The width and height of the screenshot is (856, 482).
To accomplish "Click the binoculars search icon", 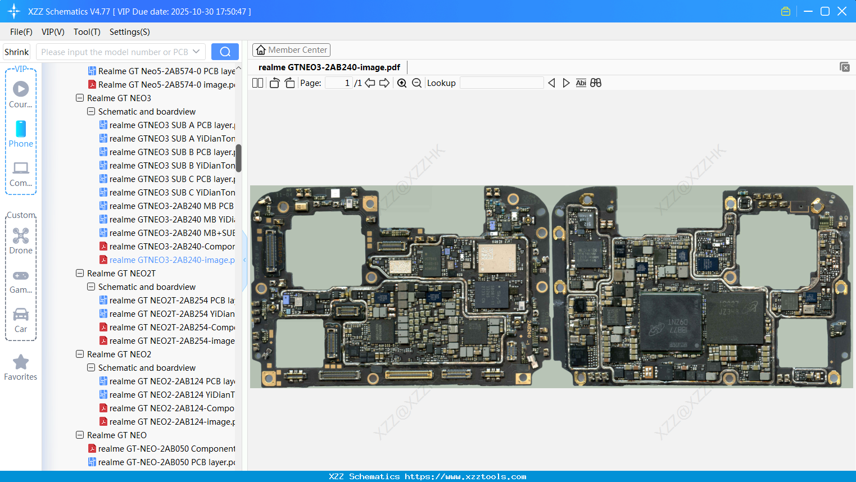I will click(x=596, y=83).
